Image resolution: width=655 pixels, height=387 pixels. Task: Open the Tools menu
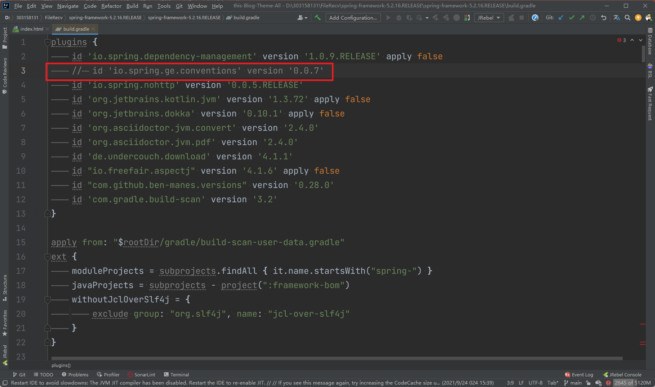click(164, 6)
